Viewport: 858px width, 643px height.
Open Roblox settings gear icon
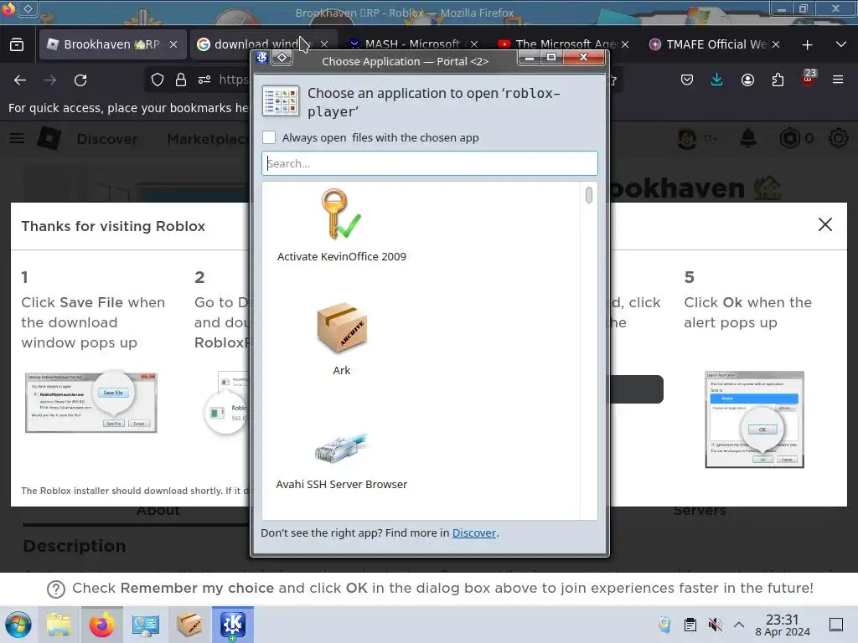coord(838,138)
